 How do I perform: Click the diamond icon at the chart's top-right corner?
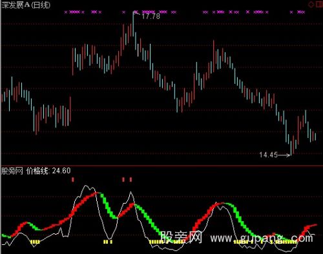[x=311, y=5]
